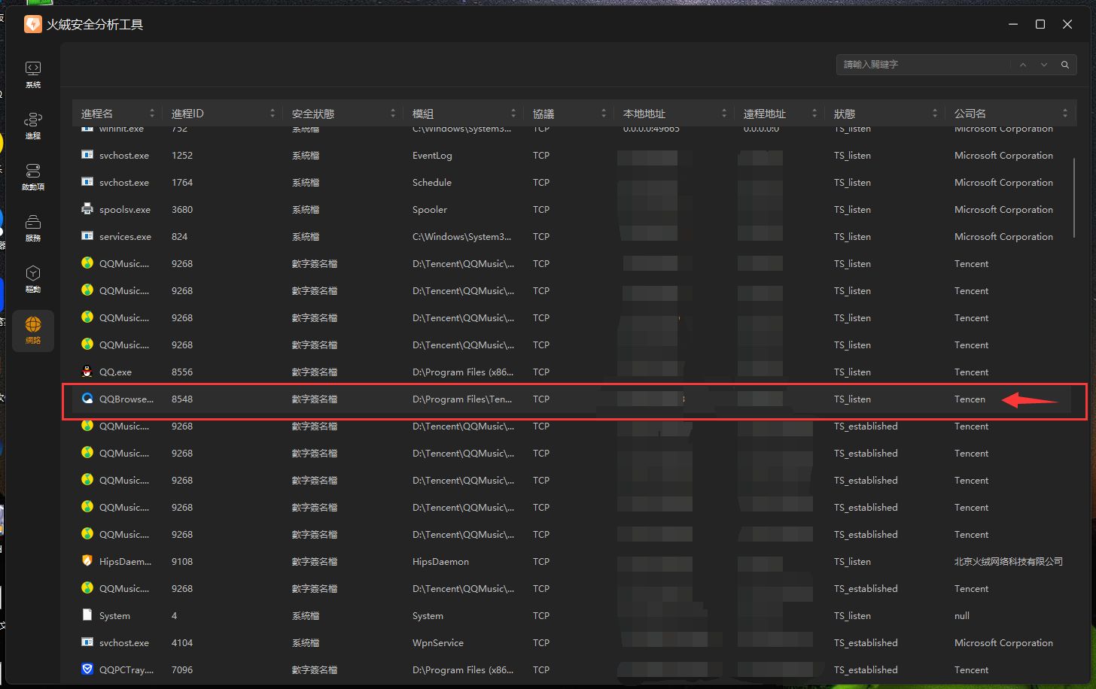The height and width of the screenshot is (689, 1096).
Task: Click the services.exe process icon
Action: click(87, 236)
